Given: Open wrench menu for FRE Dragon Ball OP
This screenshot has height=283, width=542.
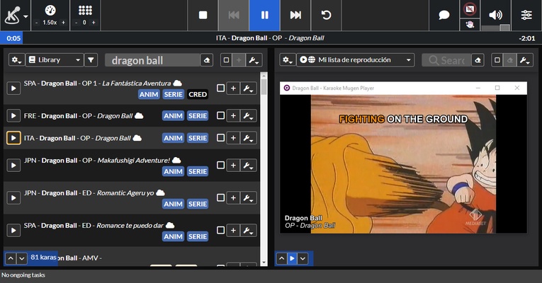Looking at the screenshot, I should pos(249,115).
